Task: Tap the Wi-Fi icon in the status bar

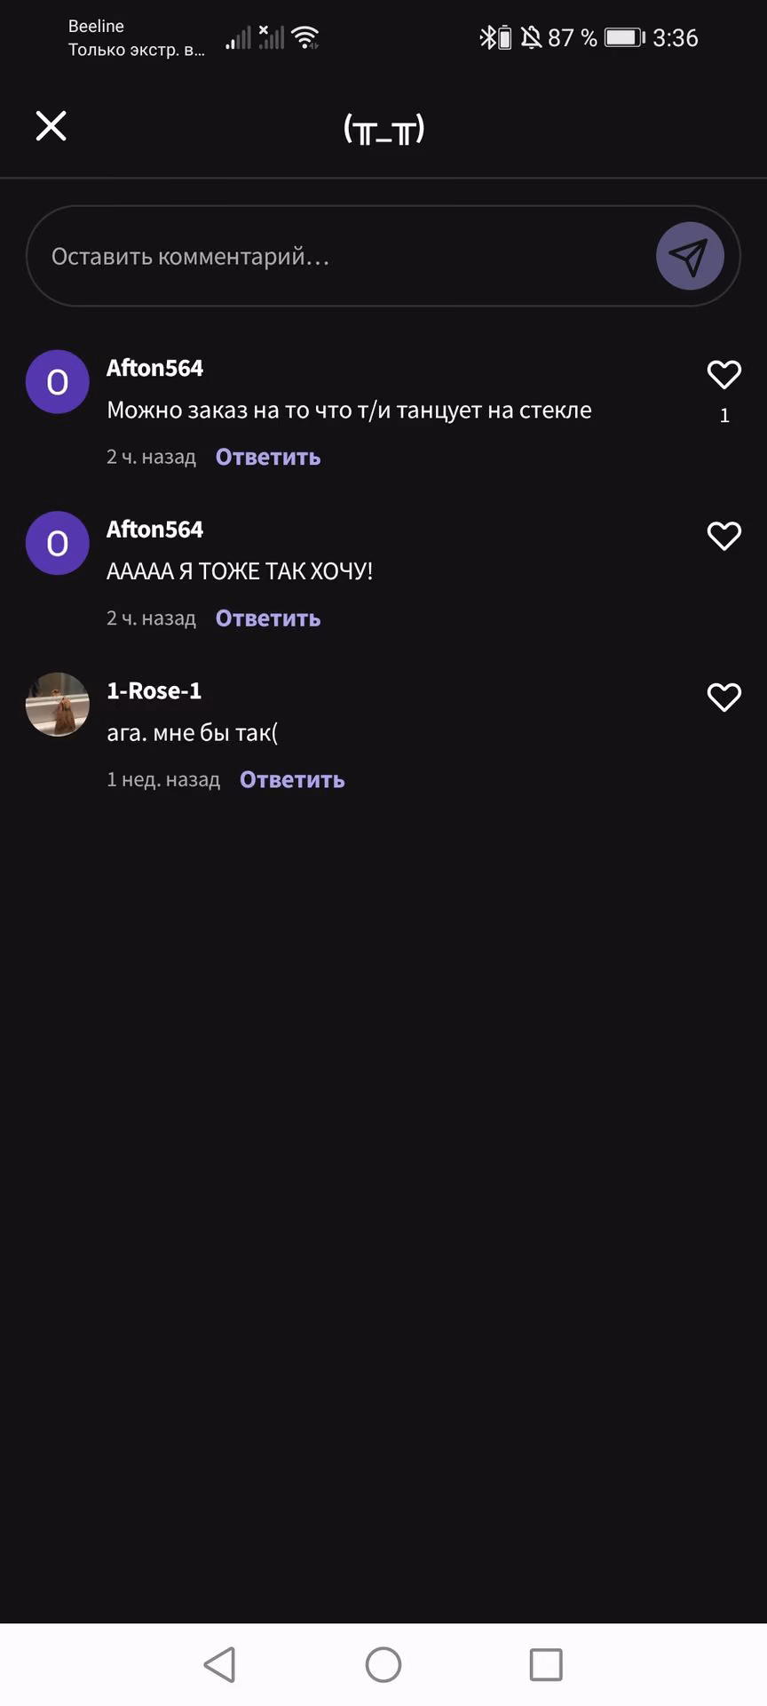Action: tap(305, 37)
